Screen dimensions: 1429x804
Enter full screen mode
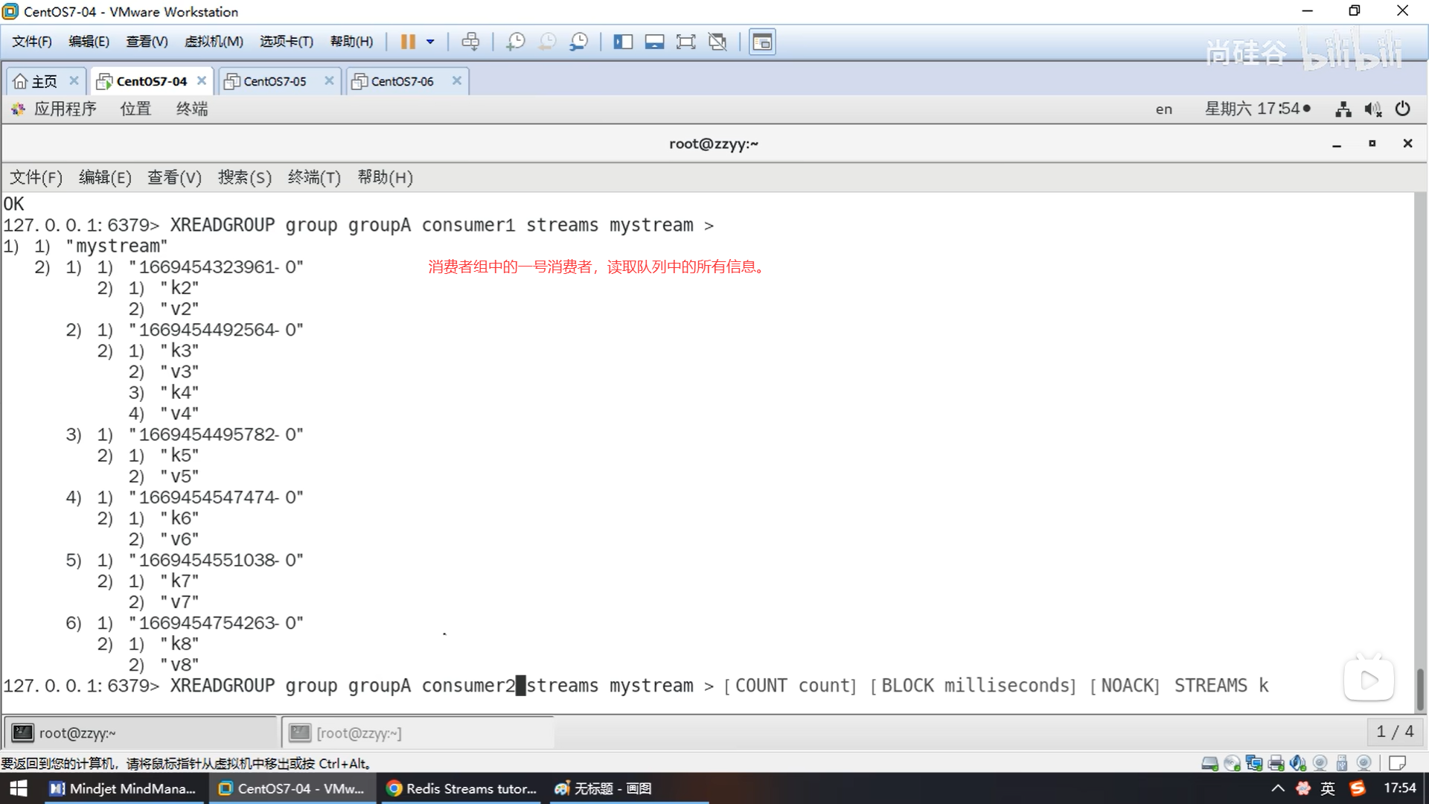(x=685, y=42)
